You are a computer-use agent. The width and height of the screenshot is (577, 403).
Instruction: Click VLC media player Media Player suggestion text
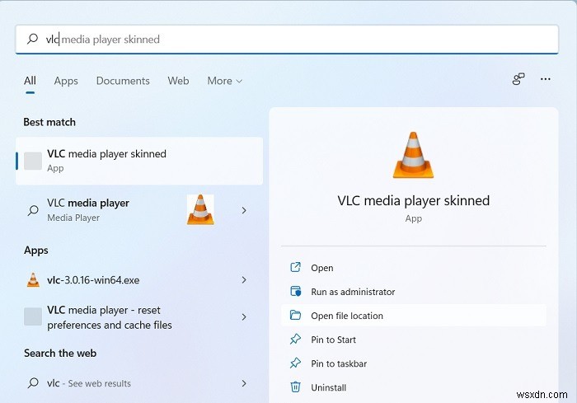point(88,210)
